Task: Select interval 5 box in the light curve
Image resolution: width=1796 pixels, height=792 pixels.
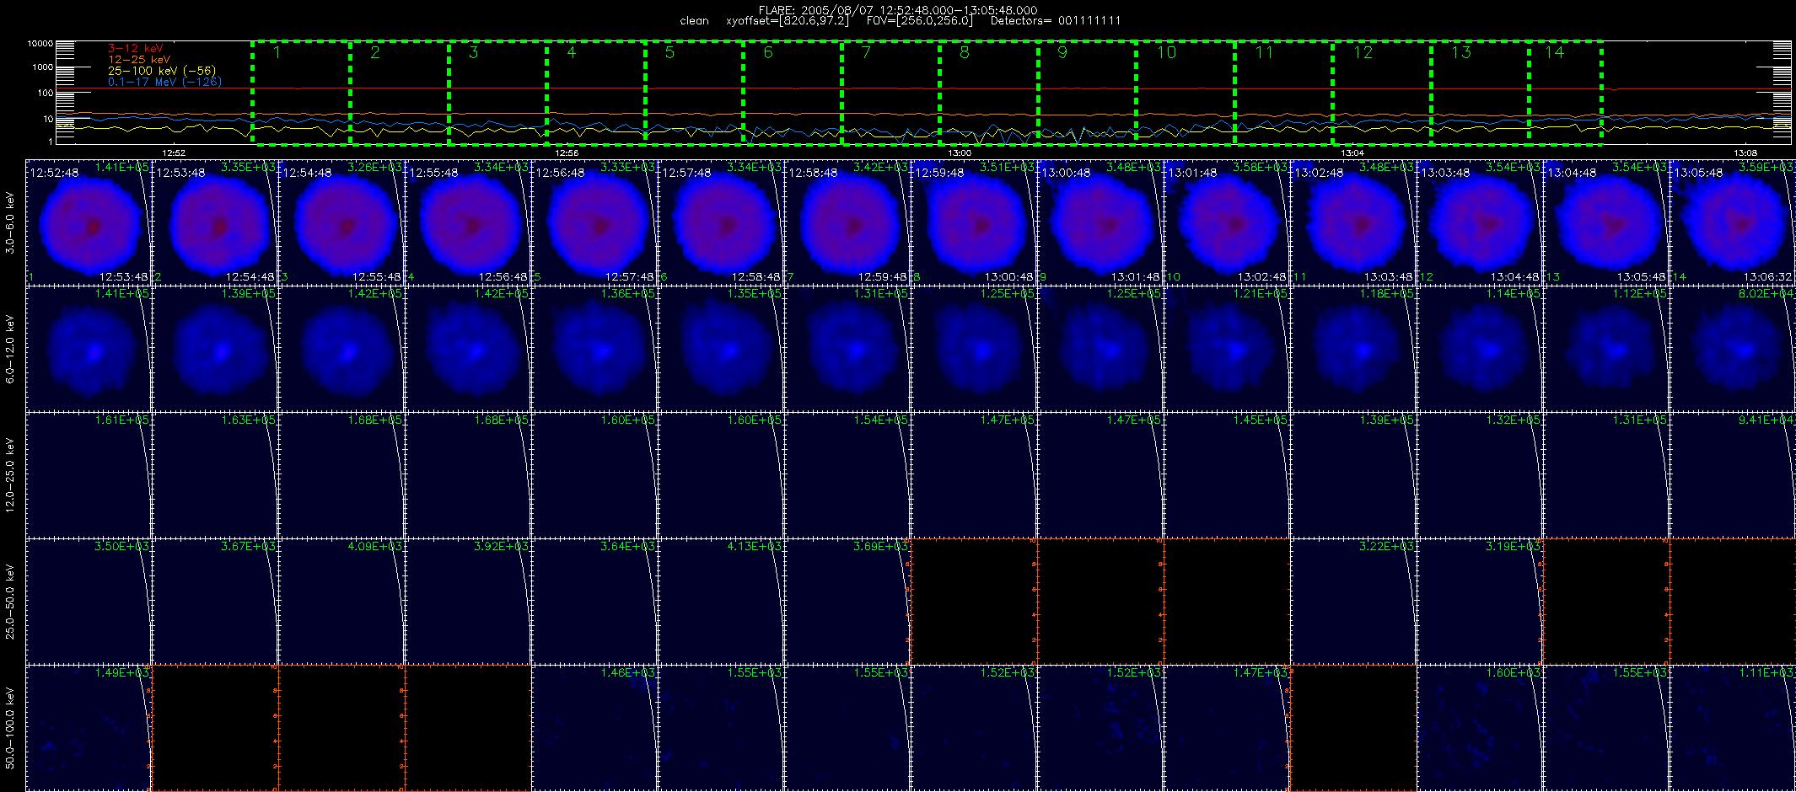Action: pos(694,93)
